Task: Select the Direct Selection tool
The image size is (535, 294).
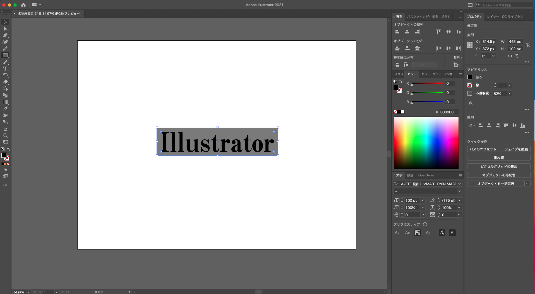Action: 5,28
